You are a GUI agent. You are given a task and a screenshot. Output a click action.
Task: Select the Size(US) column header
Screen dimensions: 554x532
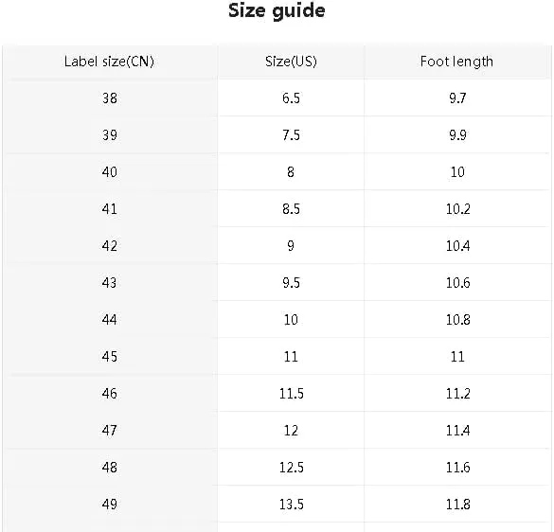pos(291,62)
